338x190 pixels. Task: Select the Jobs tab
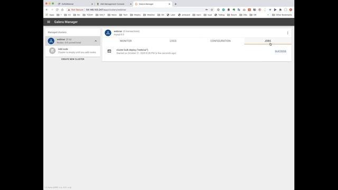pos(268,41)
